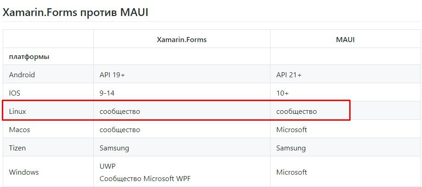Click Samsung in Tizen Xamarin.Forms cell
This screenshot has height=187, width=422.
coord(114,148)
